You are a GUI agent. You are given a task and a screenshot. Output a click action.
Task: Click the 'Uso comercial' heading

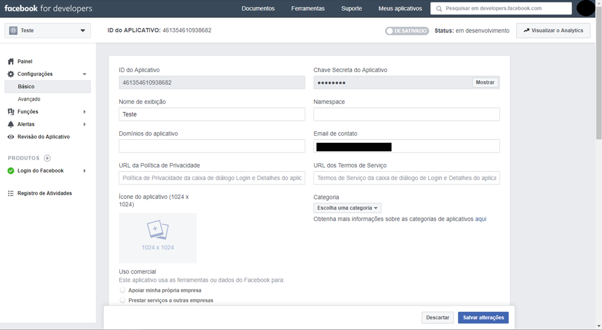click(137, 272)
